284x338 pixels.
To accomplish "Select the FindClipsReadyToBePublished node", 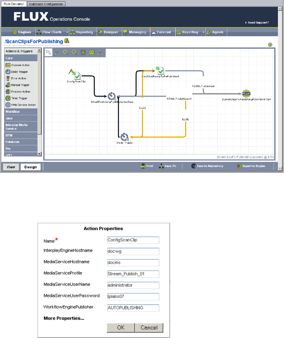I will click(x=160, y=71).
